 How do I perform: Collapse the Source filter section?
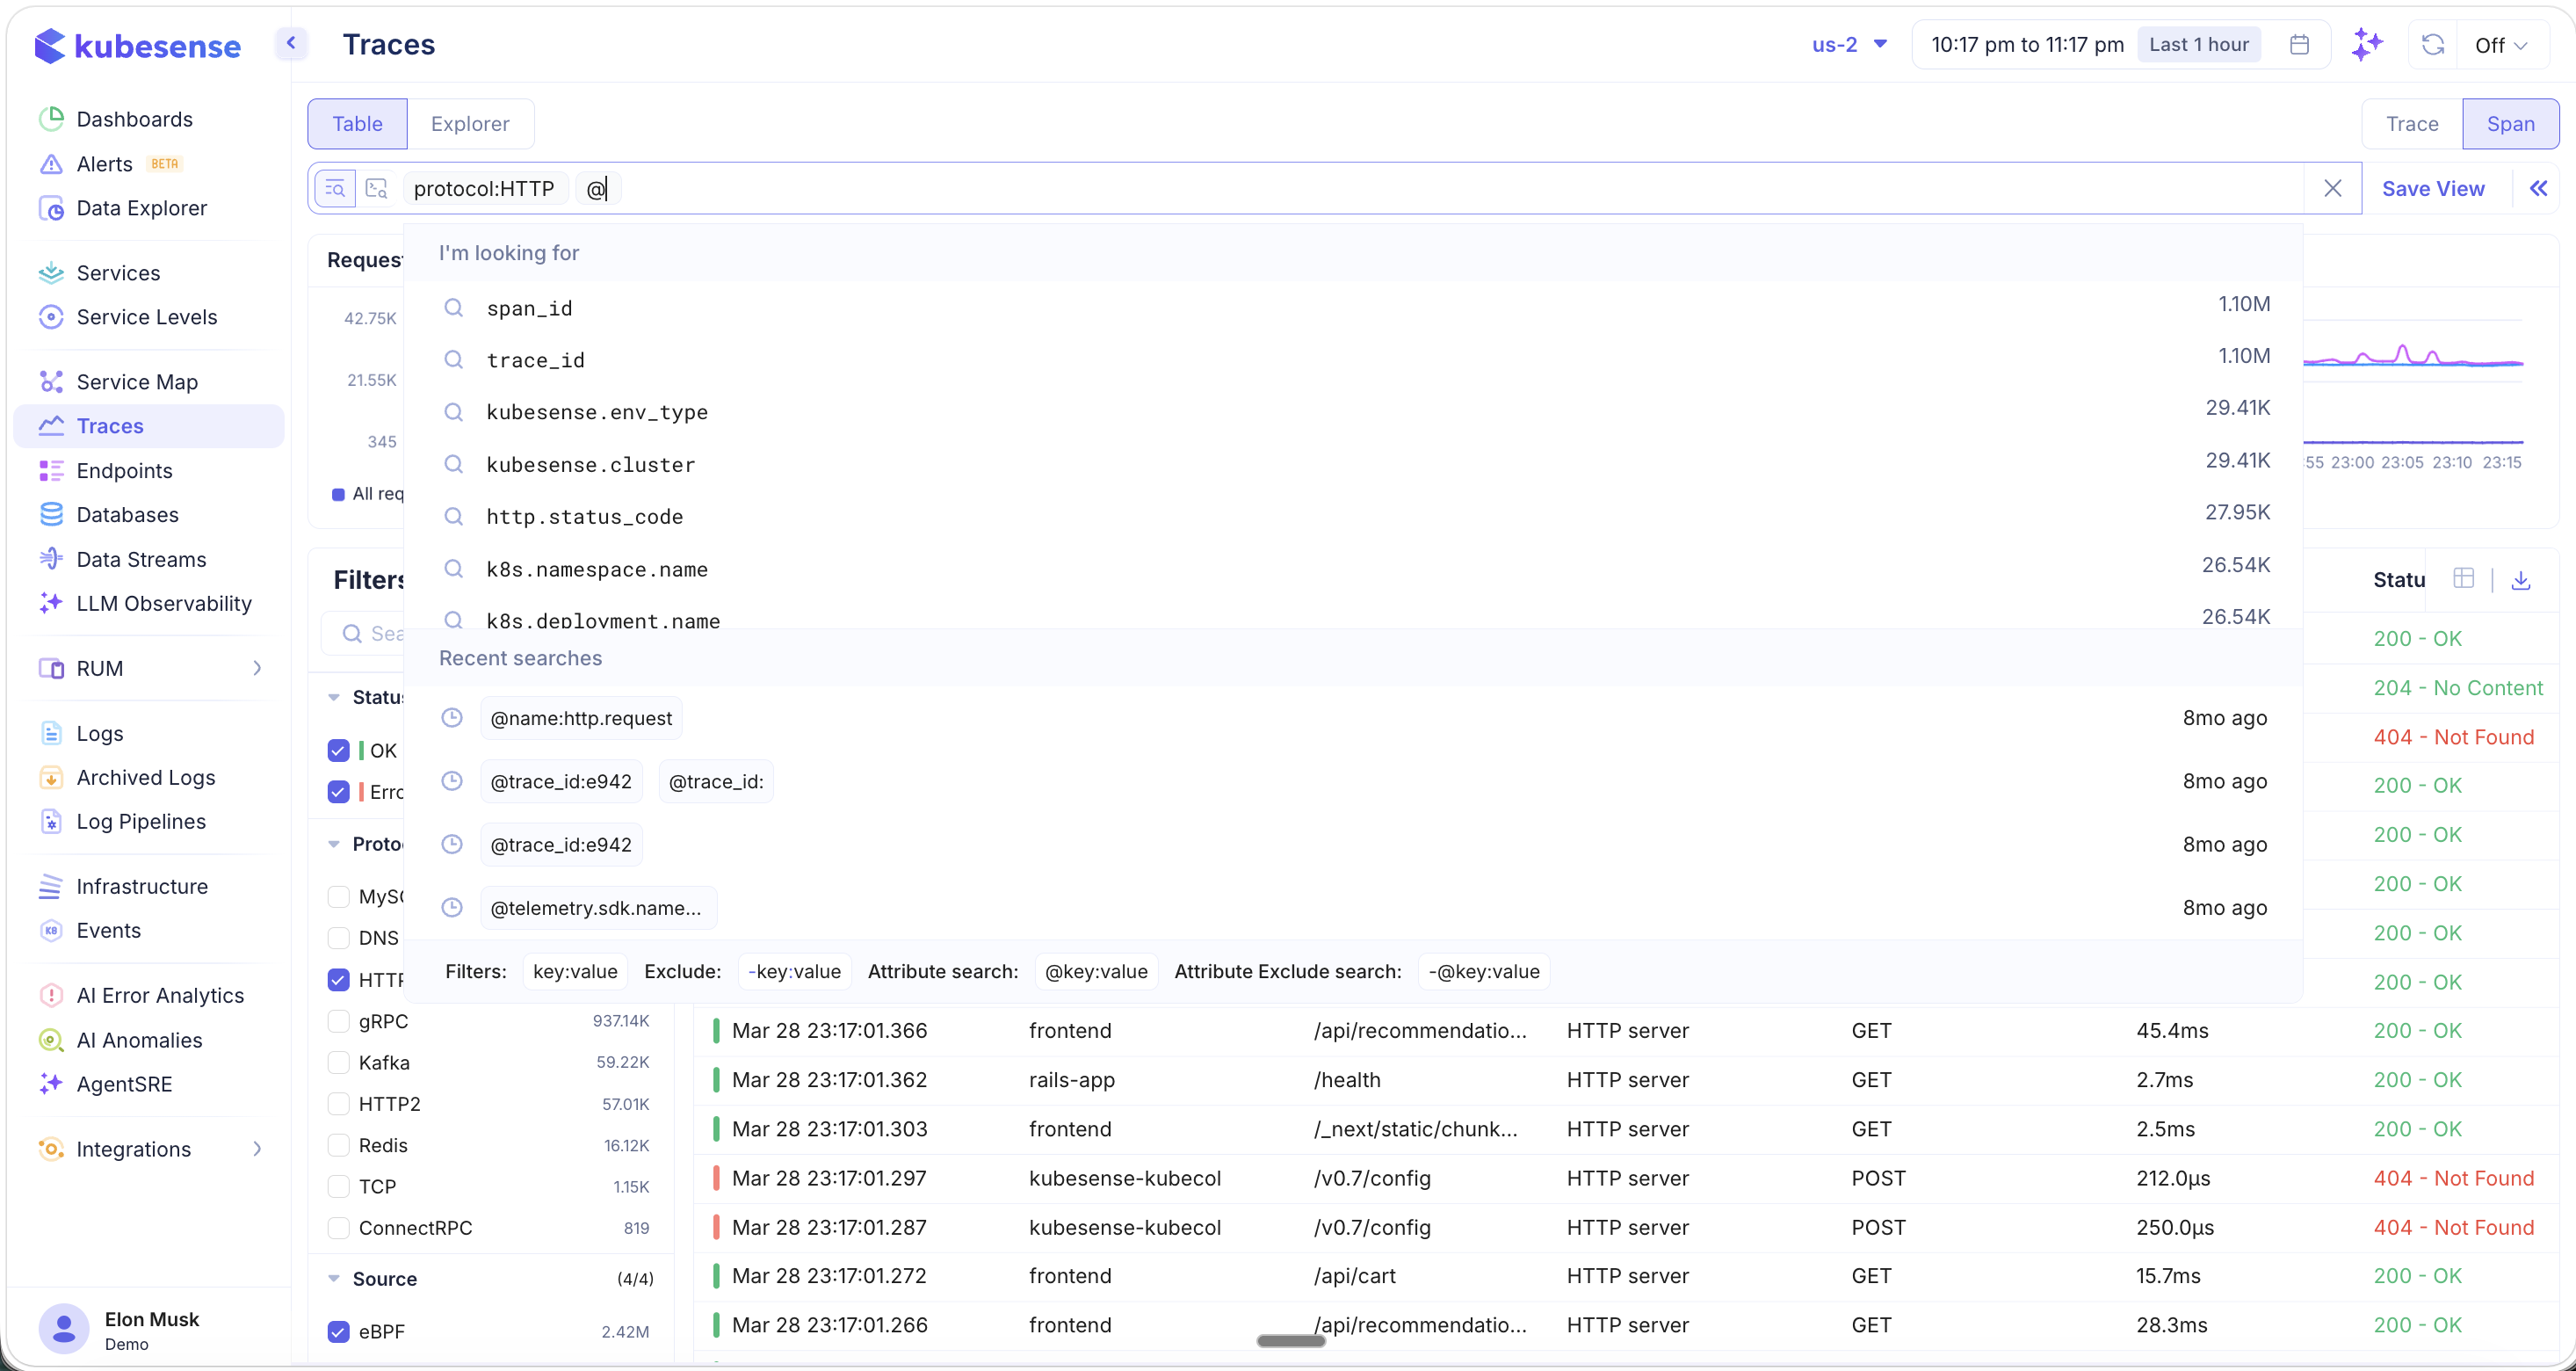click(x=334, y=1277)
